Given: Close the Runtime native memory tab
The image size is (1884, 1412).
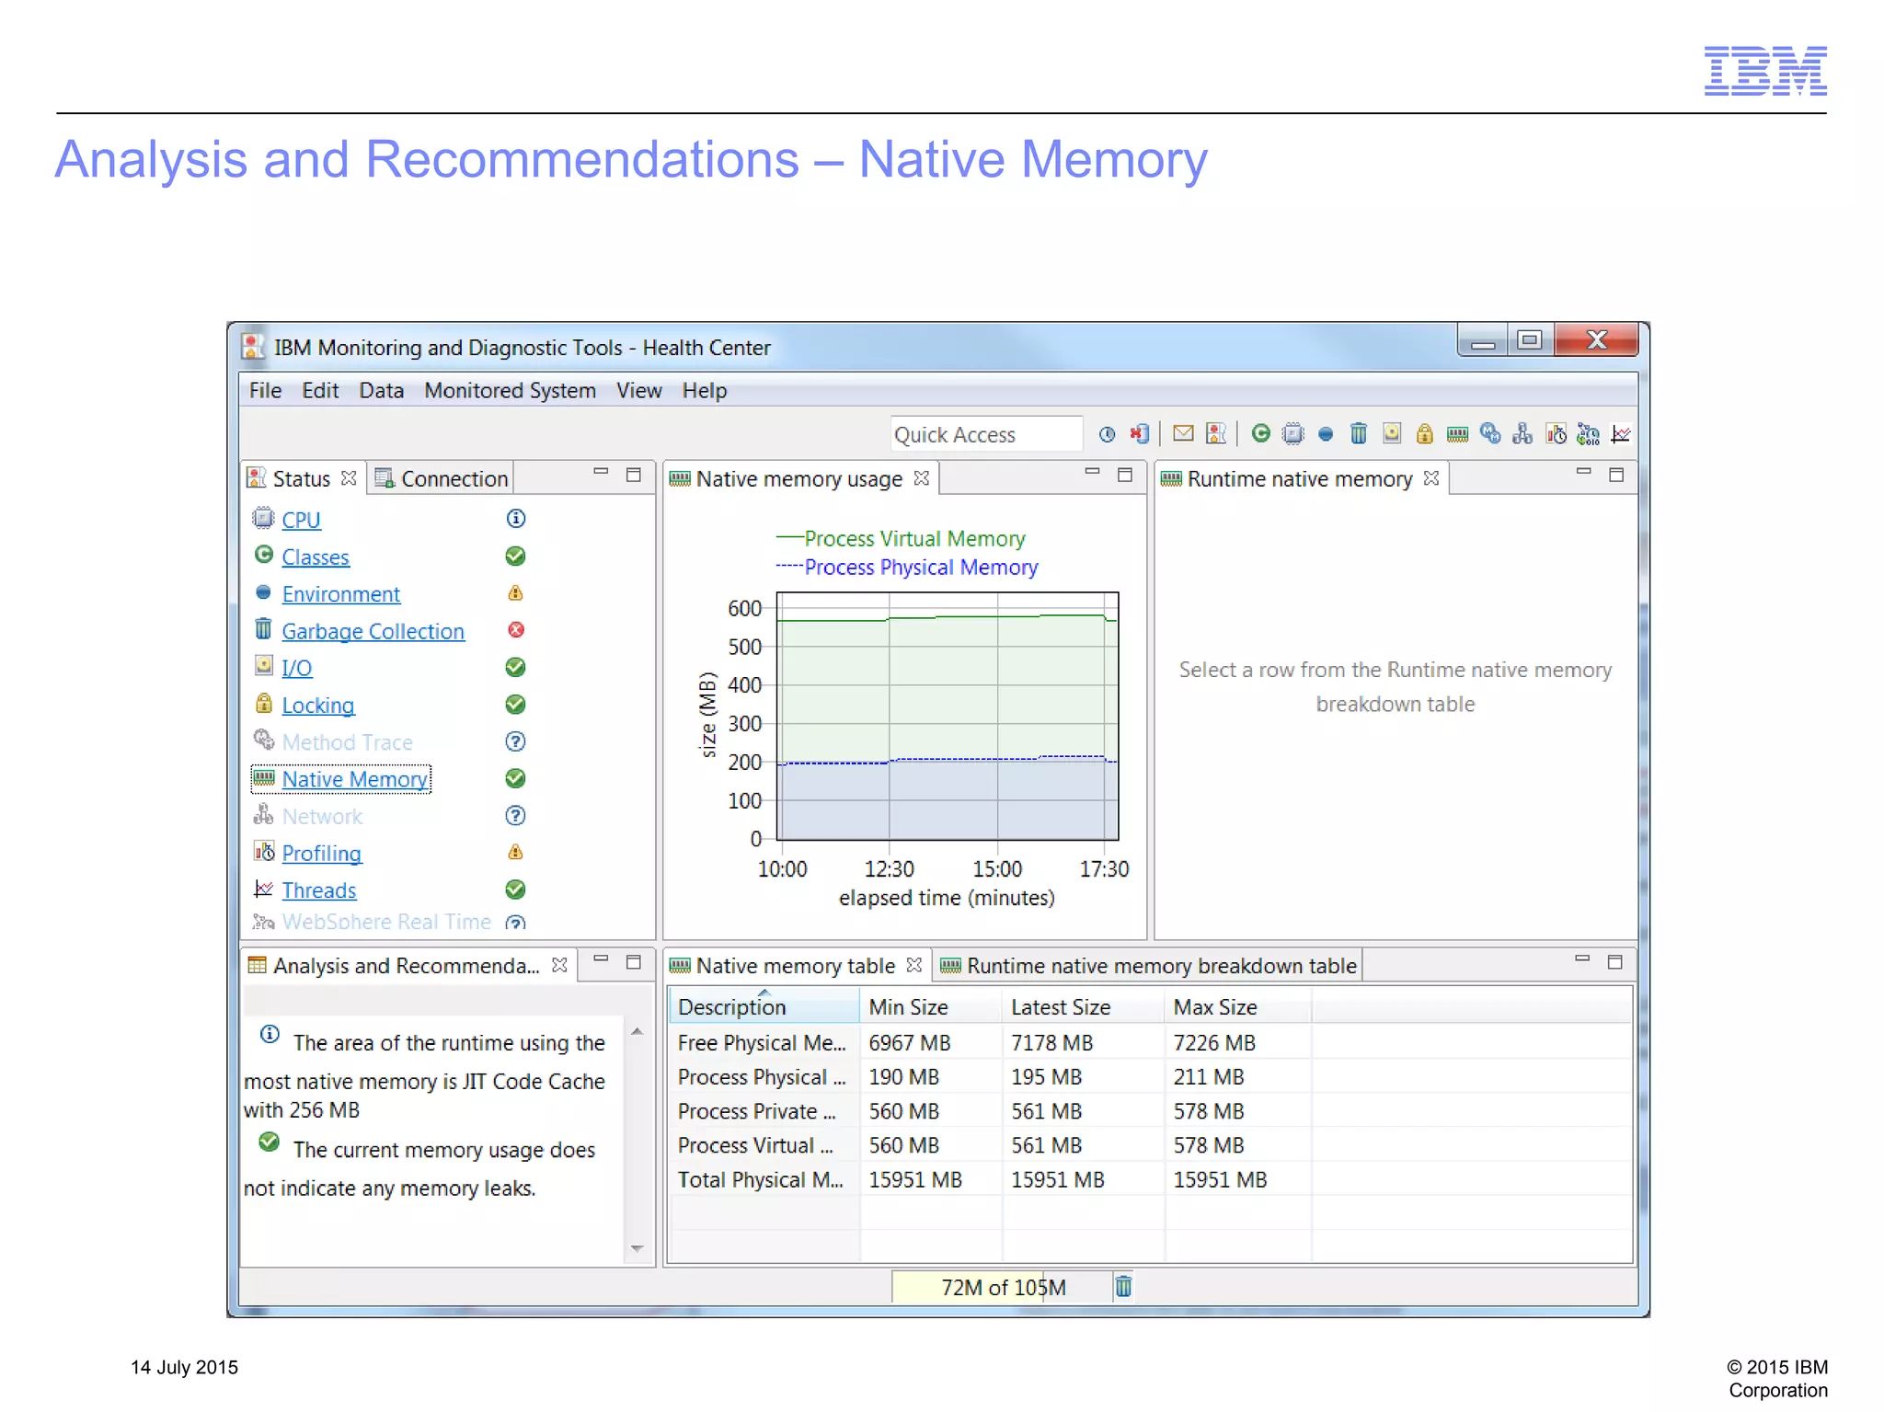Looking at the screenshot, I should coord(1430,477).
